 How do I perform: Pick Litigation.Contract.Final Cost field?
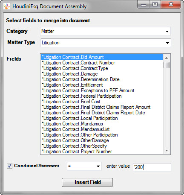pos(102,102)
